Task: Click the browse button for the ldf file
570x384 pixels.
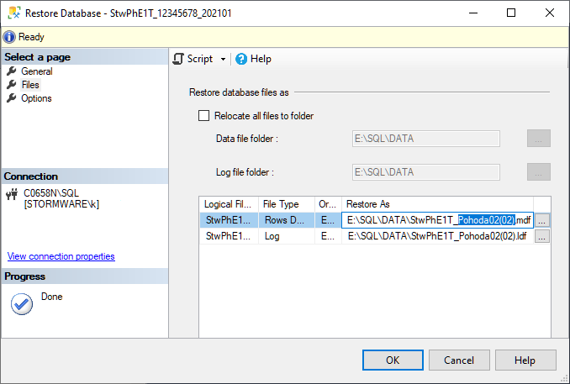Action: (x=543, y=237)
